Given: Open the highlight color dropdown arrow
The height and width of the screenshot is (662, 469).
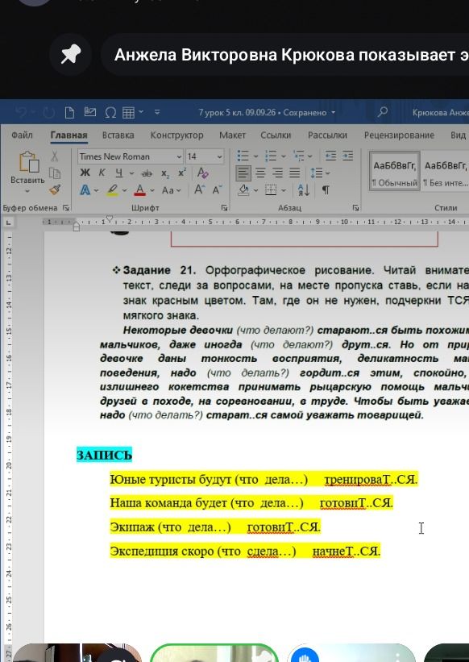Looking at the screenshot, I should tap(124, 190).
